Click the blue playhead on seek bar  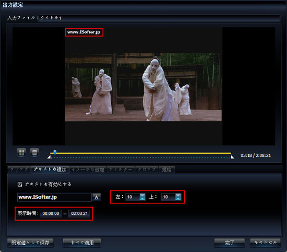(x=55, y=152)
